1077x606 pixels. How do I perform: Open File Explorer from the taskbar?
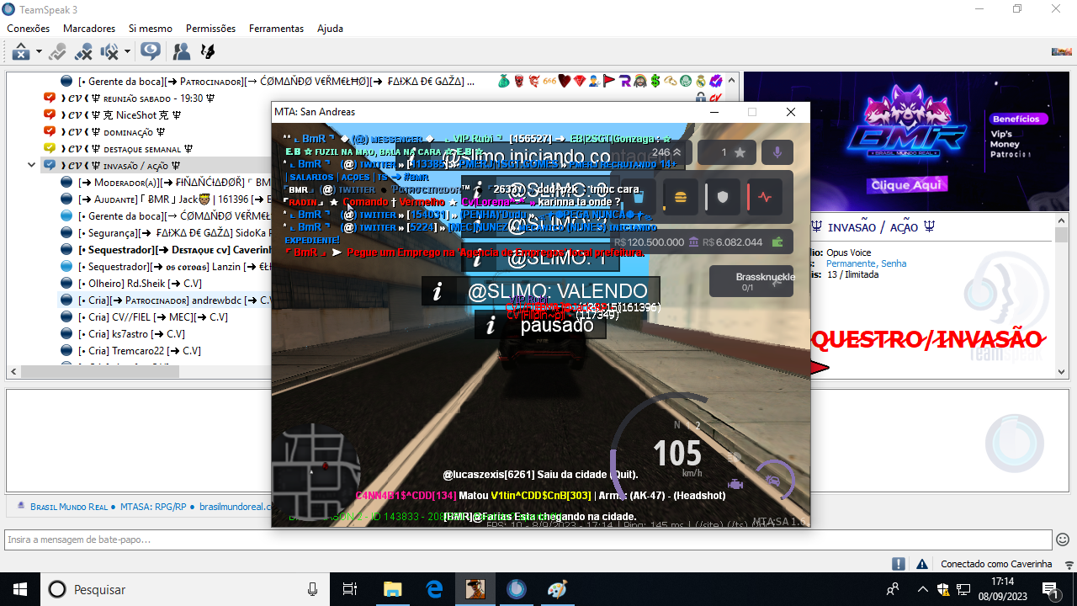click(x=393, y=589)
